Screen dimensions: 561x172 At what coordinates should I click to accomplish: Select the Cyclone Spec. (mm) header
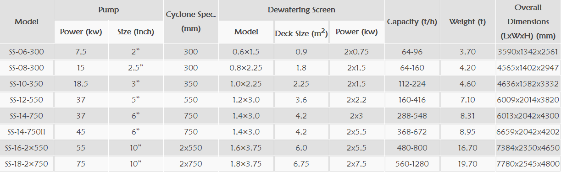point(191,21)
